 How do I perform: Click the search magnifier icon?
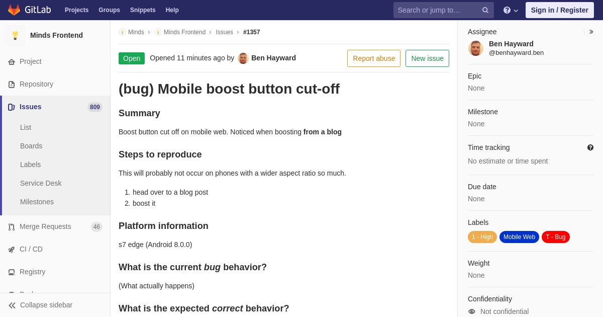point(485,10)
